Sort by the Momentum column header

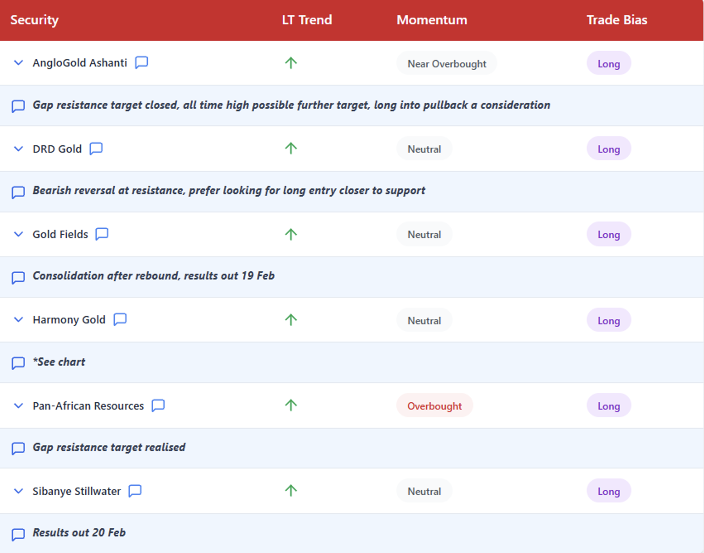click(432, 20)
